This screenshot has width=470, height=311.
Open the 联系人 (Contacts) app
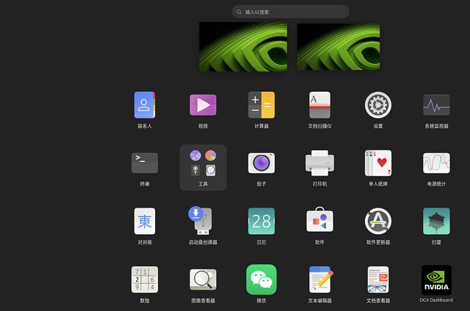(144, 105)
